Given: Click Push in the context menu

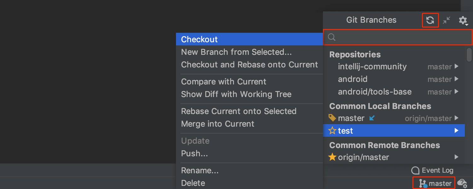Looking at the screenshot, I should click(x=193, y=153).
